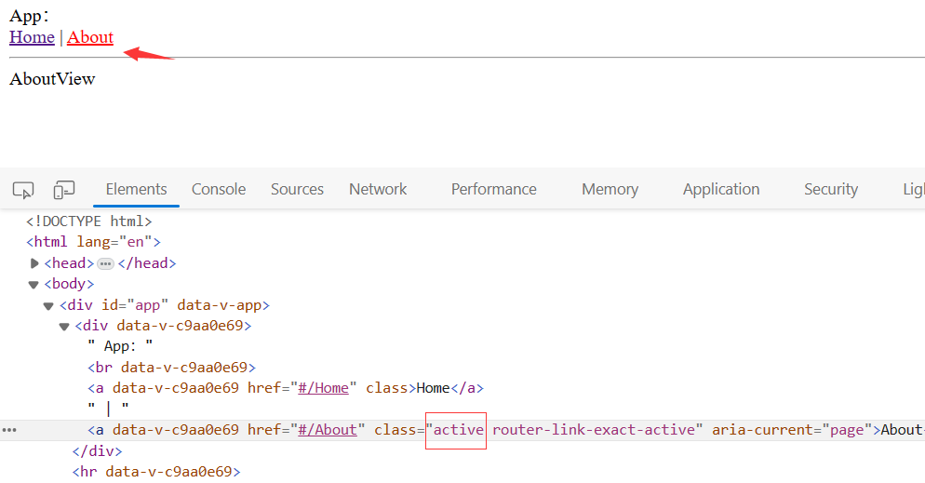
Task: Click the ellipsis badge inside head tag
Action: [x=105, y=263]
